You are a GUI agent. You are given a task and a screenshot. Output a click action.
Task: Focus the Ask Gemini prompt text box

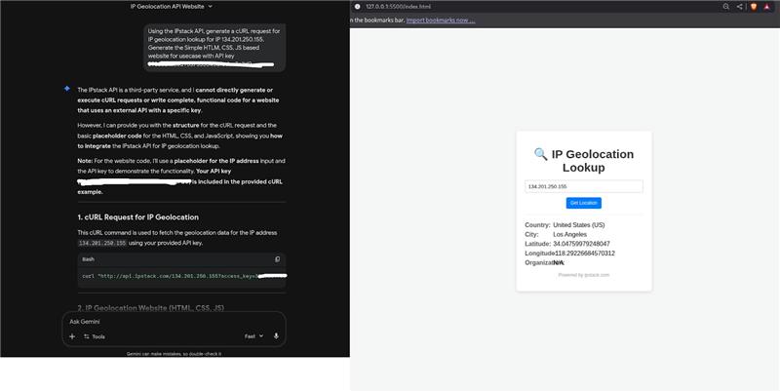166,321
